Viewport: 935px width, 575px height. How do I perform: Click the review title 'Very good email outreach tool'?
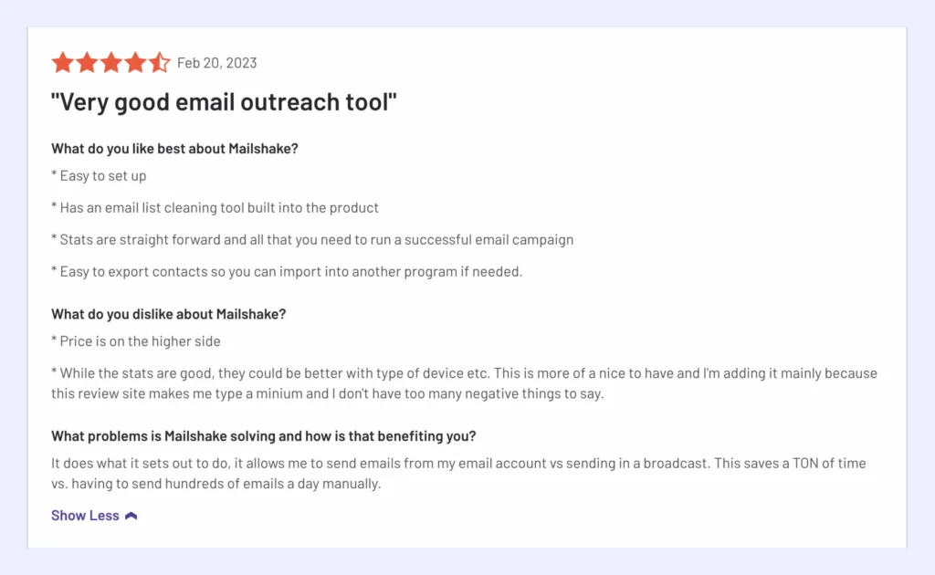(x=225, y=101)
